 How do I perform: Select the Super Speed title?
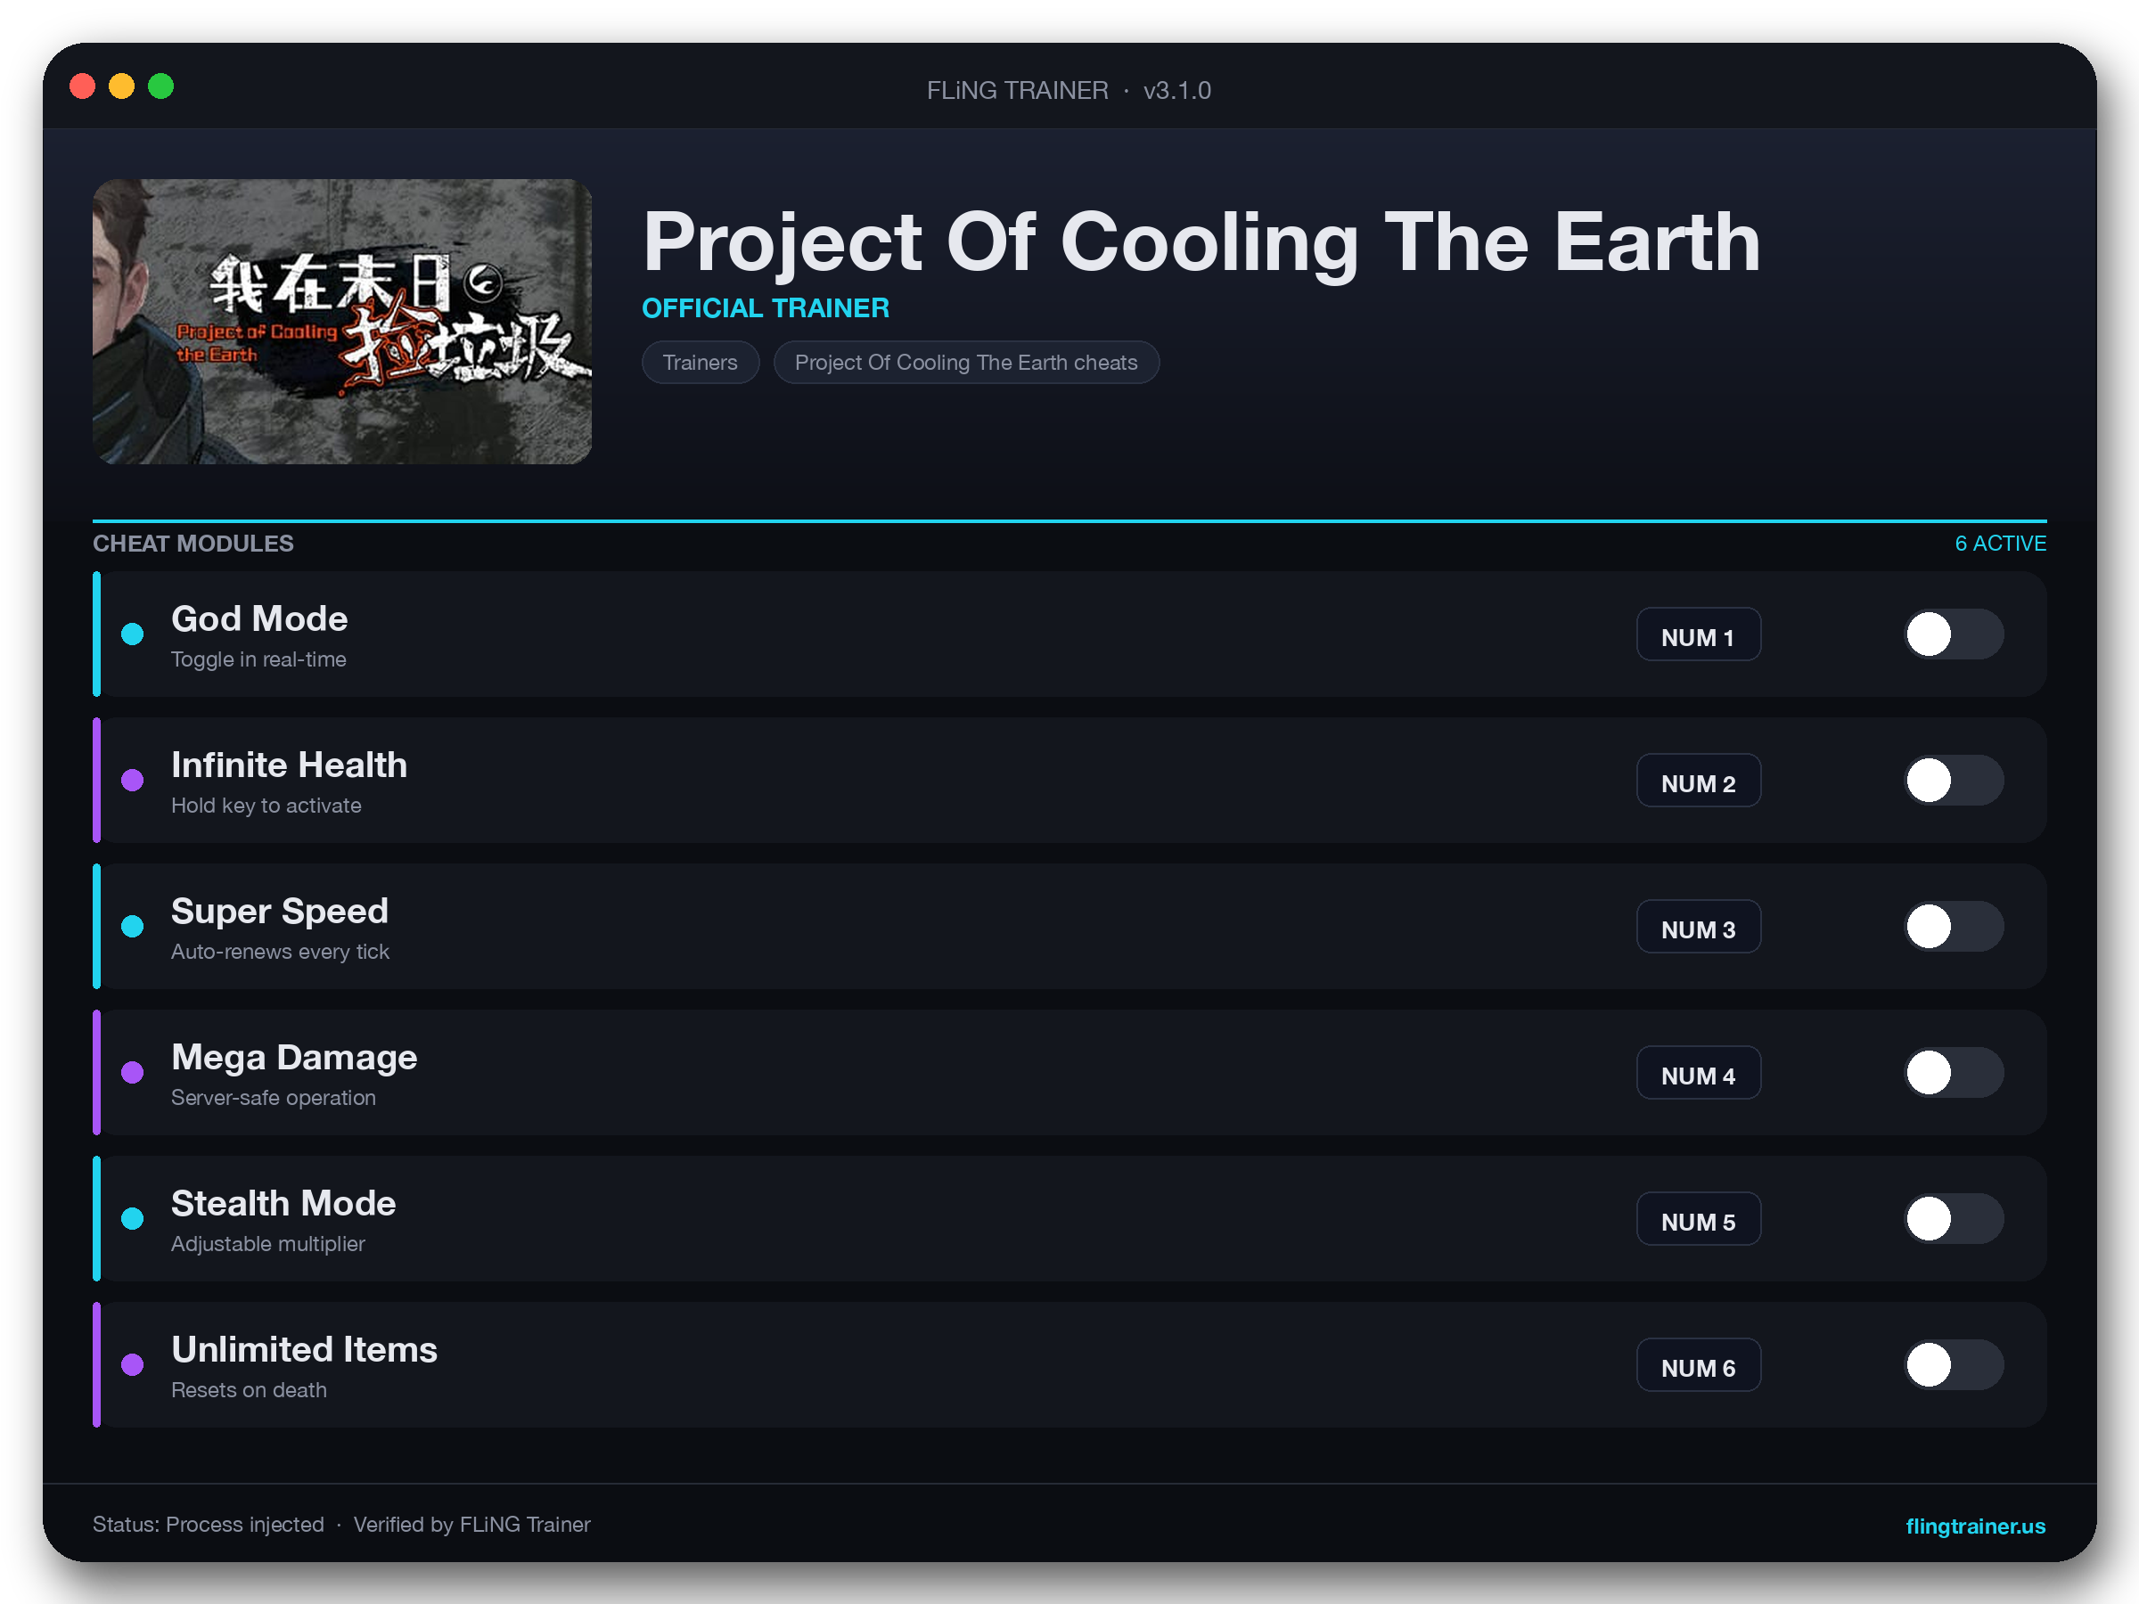click(x=280, y=911)
